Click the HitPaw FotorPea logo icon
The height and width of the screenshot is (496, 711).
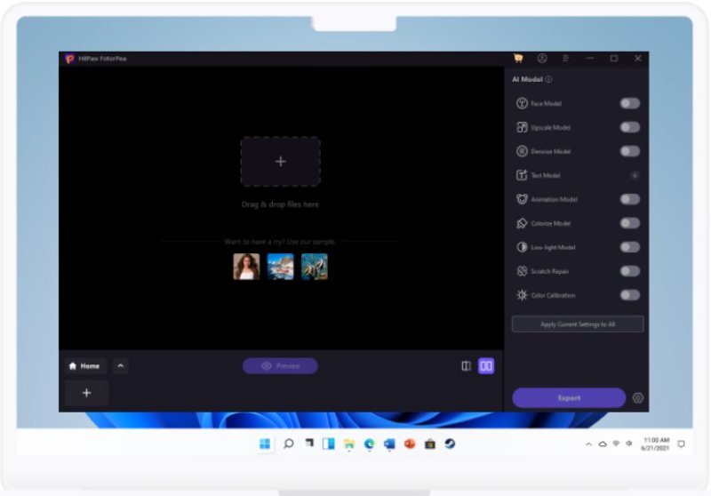pos(69,59)
